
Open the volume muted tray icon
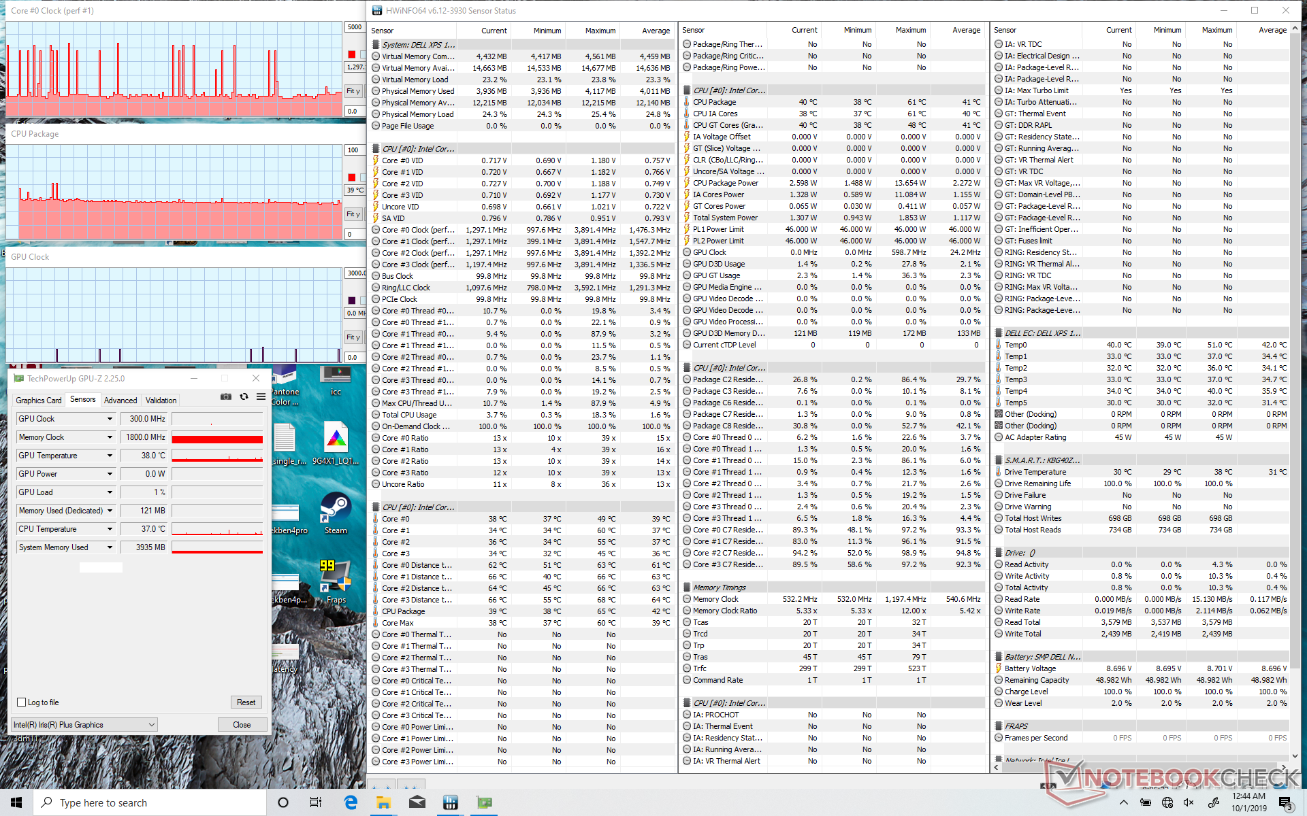point(1189,802)
